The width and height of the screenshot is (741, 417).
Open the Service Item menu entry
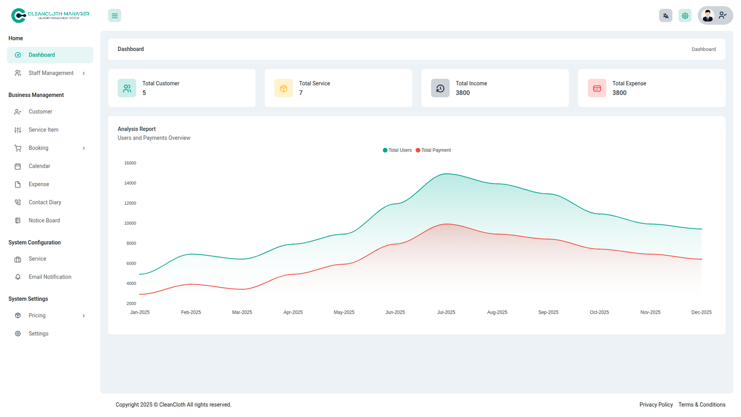[x=44, y=130]
